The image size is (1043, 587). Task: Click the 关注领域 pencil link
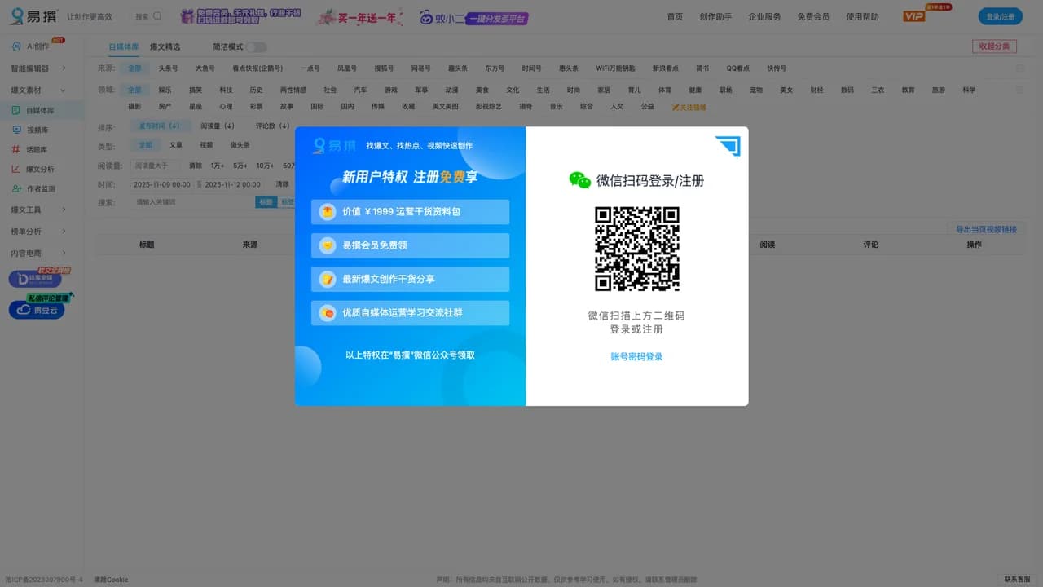click(x=689, y=107)
